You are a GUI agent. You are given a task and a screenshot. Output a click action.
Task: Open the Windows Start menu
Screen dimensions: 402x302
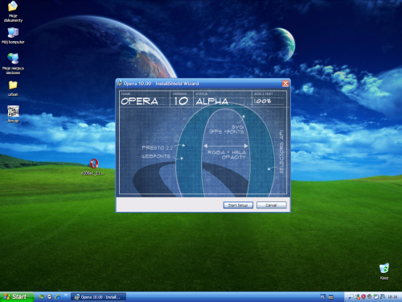point(16,297)
